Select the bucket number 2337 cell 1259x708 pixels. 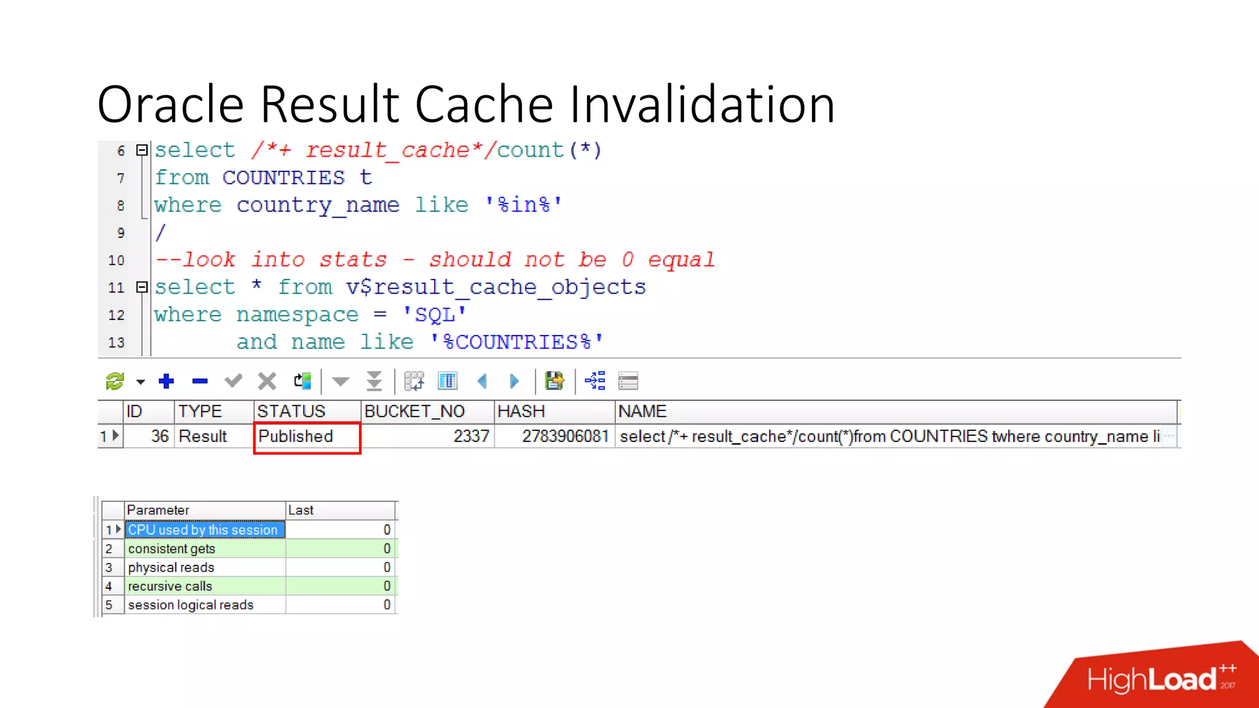[x=427, y=436]
